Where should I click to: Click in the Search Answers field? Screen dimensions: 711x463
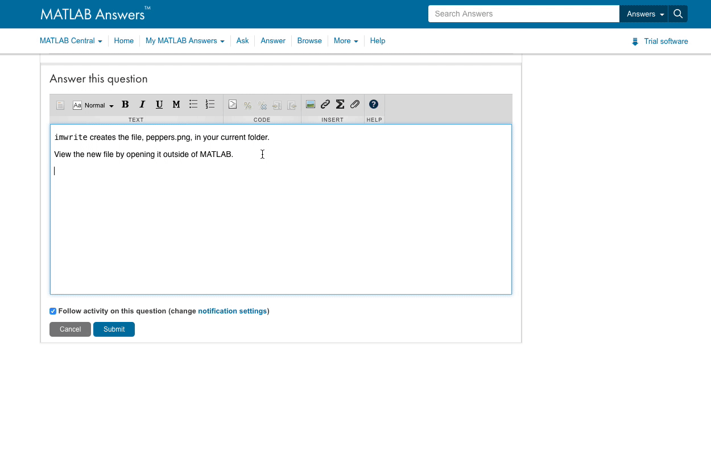[x=523, y=14]
